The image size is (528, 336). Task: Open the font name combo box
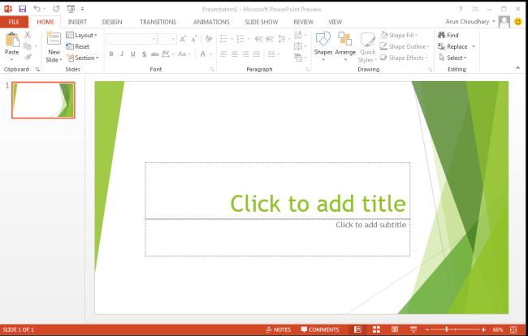click(x=132, y=39)
